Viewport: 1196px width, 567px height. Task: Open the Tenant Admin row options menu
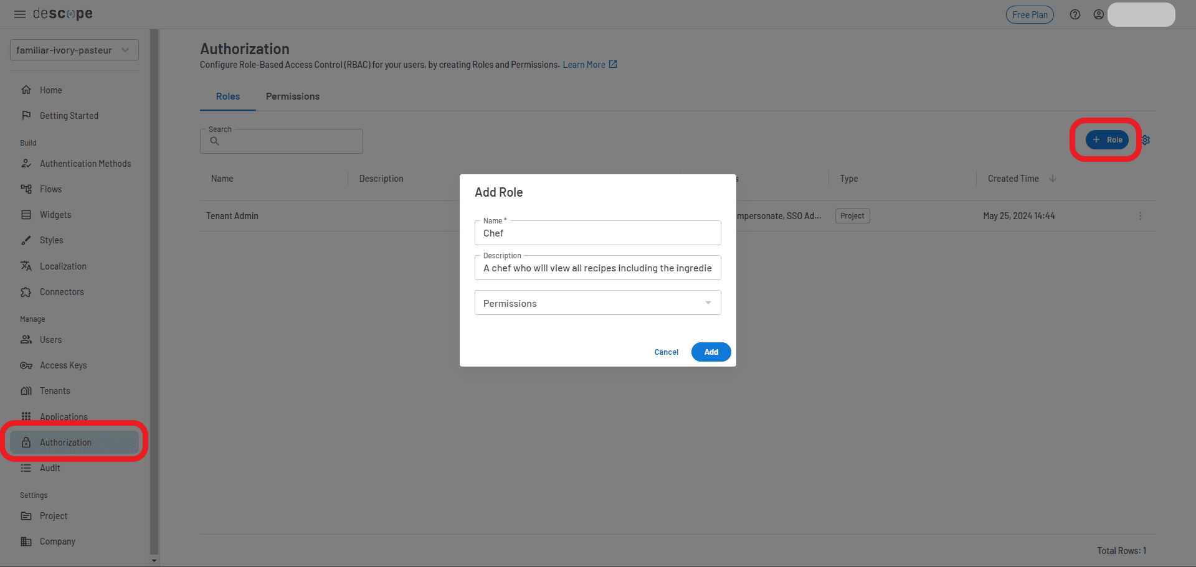[1141, 216]
